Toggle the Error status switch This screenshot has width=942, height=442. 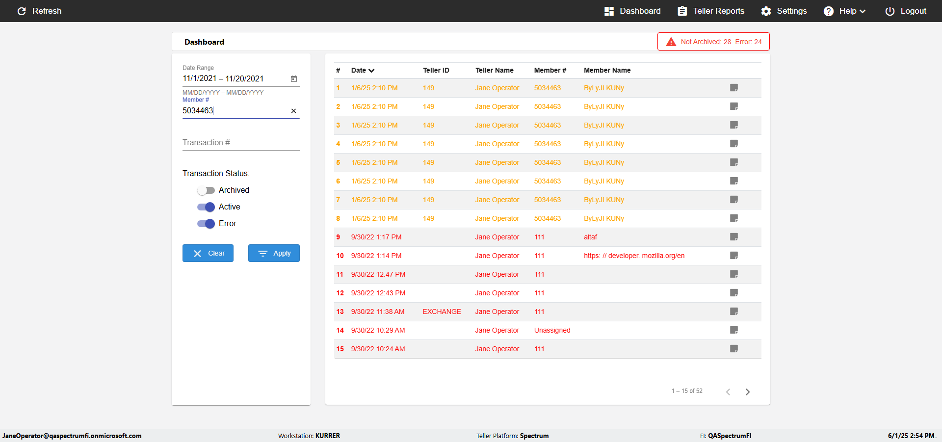point(206,224)
